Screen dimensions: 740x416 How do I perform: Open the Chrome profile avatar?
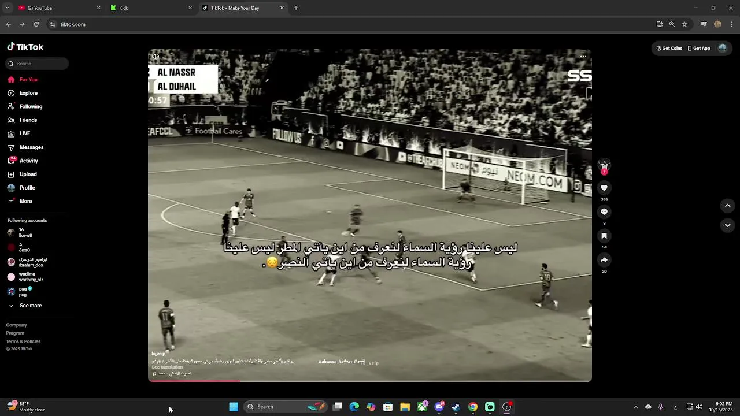coord(717,24)
